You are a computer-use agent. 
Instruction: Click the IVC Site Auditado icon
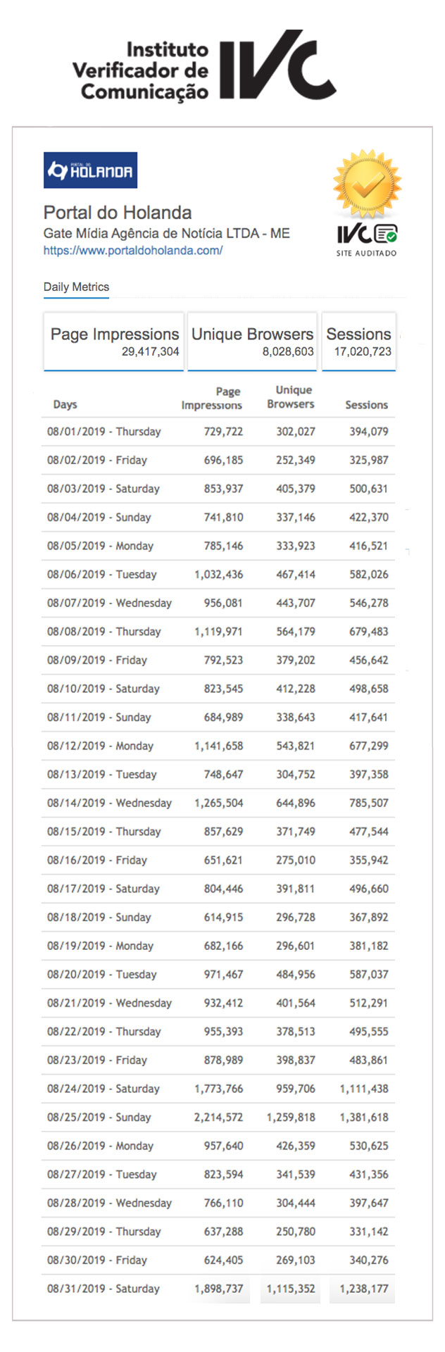coord(366,239)
